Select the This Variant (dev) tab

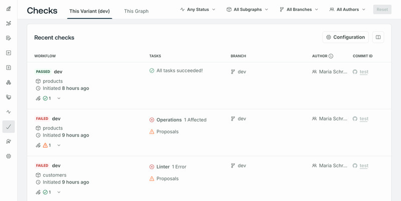pos(90,11)
